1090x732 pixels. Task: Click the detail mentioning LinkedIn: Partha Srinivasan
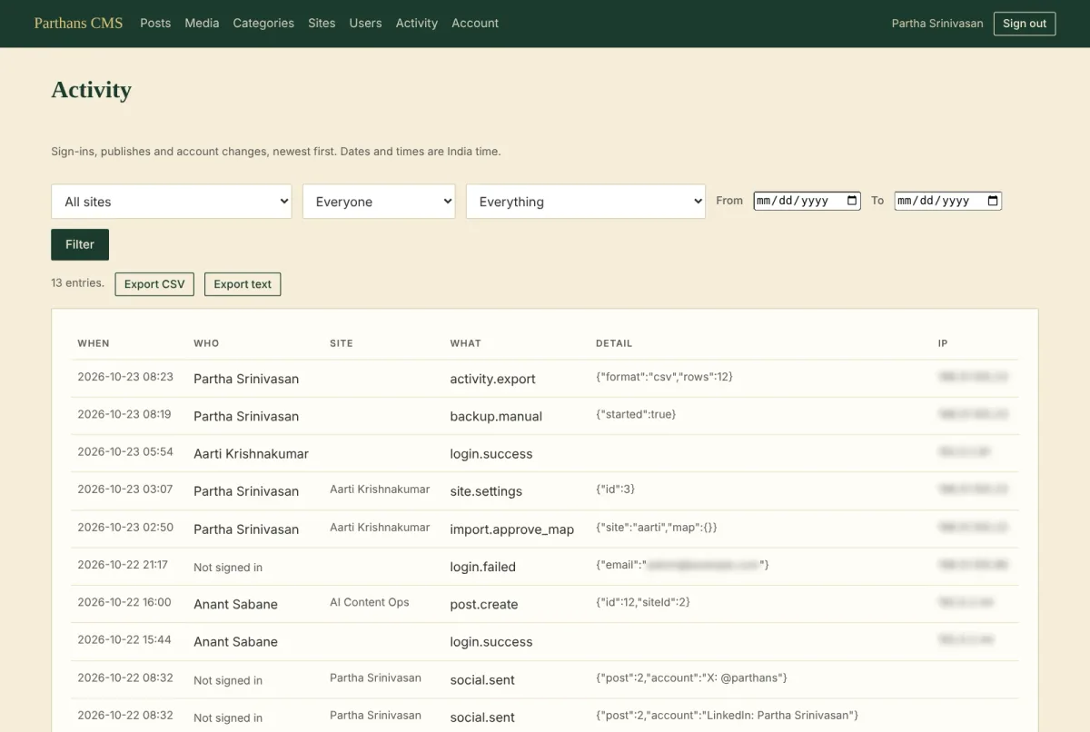coord(727,716)
